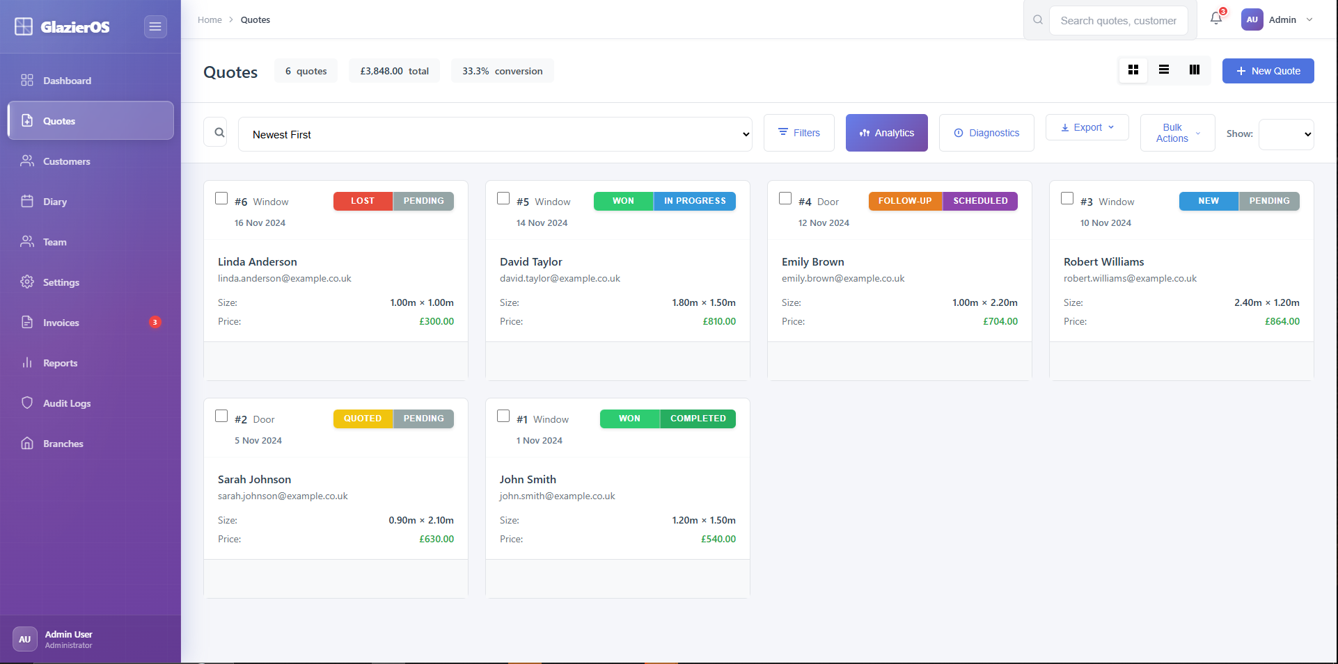Open the Diary section
Image resolution: width=1338 pixels, height=664 pixels.
coord(54,201)
